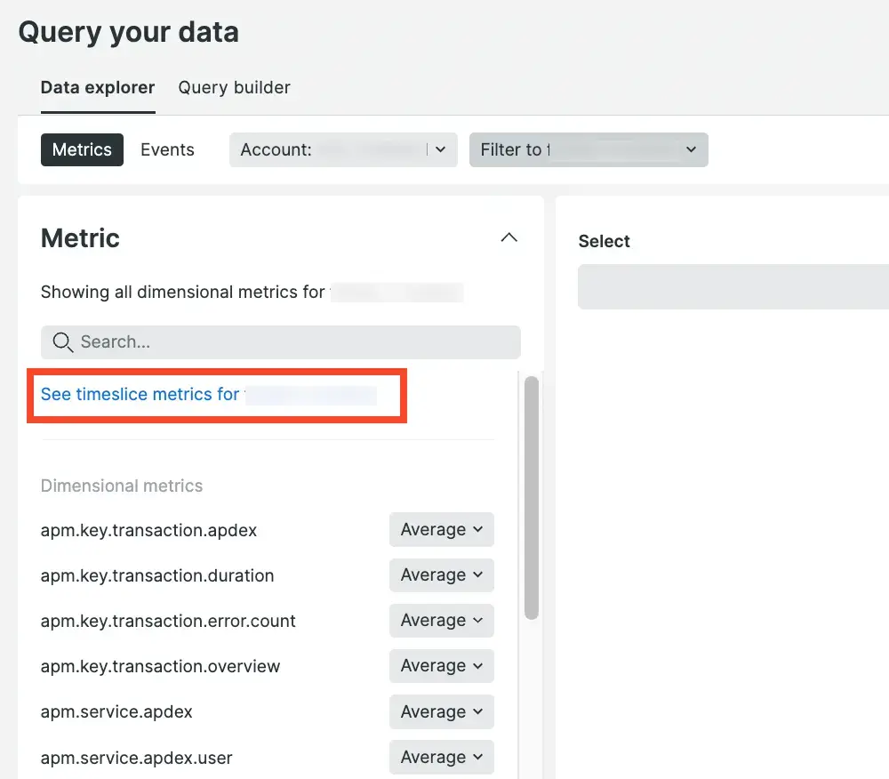This screenshot has height=779, width=889.
Task: Click the search magnifier icon
Action: click(x=62, y=341)
